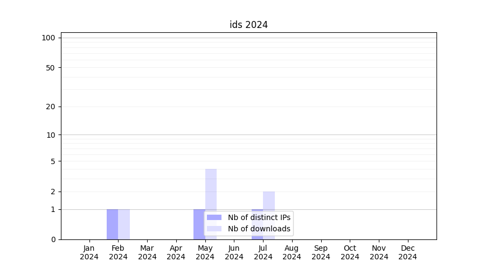Click the 'Nb of distinct IPs' legend label
This screenshot has width=485, height=269.
click(259, 217)
